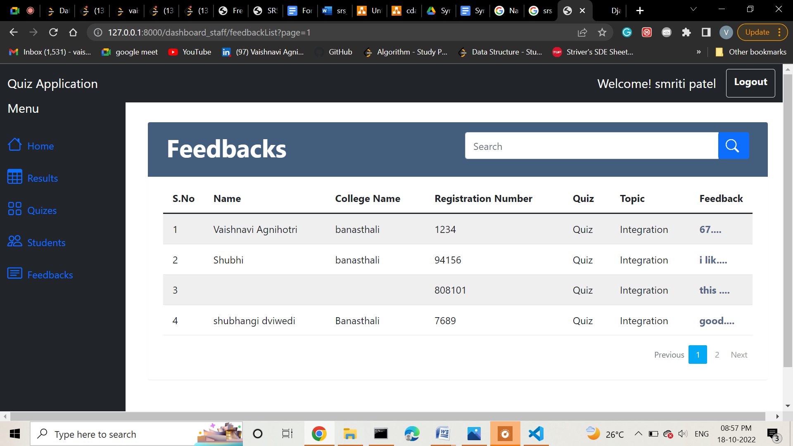Open the hidden icons chevron in system tray
Viewport: 793px width, 446px height.
(638, 434)
